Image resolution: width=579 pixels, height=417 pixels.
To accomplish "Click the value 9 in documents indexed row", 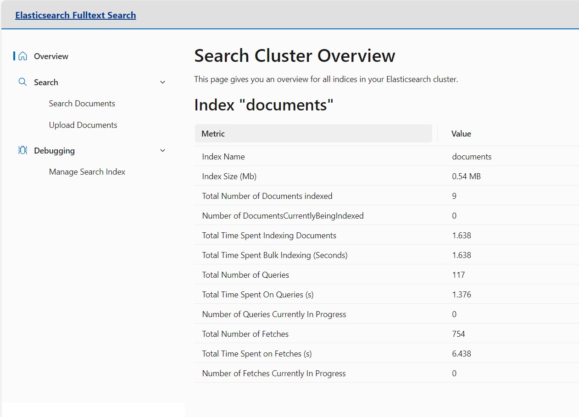I will point(454,196).
